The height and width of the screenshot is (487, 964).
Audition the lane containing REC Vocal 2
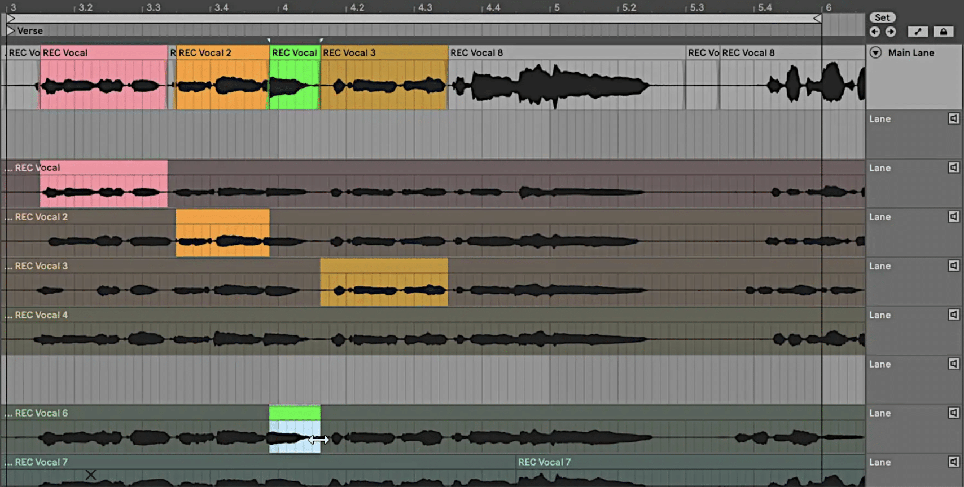[953, 216]
